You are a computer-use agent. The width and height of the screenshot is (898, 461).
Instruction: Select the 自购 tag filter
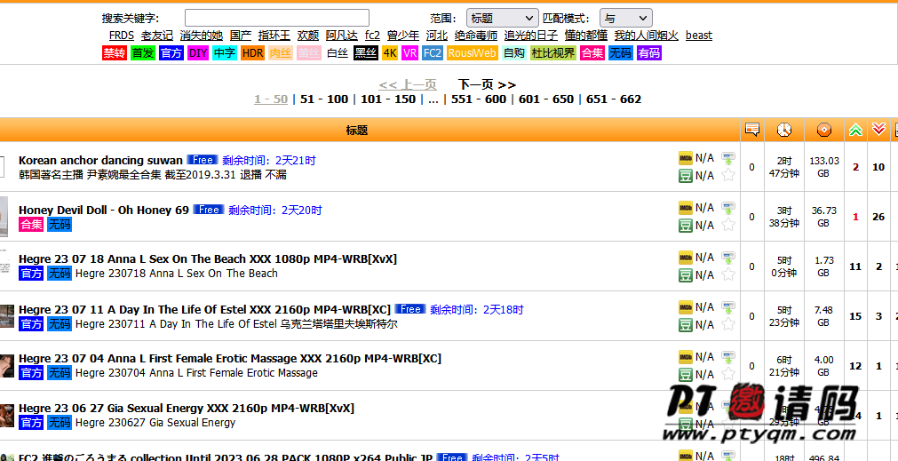[513, 53]
